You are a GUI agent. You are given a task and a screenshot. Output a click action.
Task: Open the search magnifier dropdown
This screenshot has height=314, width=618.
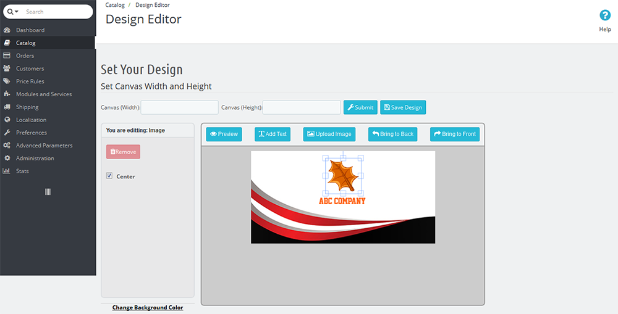tap(12, 12)
